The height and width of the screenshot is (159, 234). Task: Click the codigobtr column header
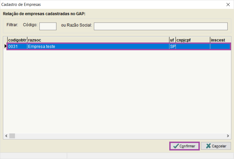[17, 40]
